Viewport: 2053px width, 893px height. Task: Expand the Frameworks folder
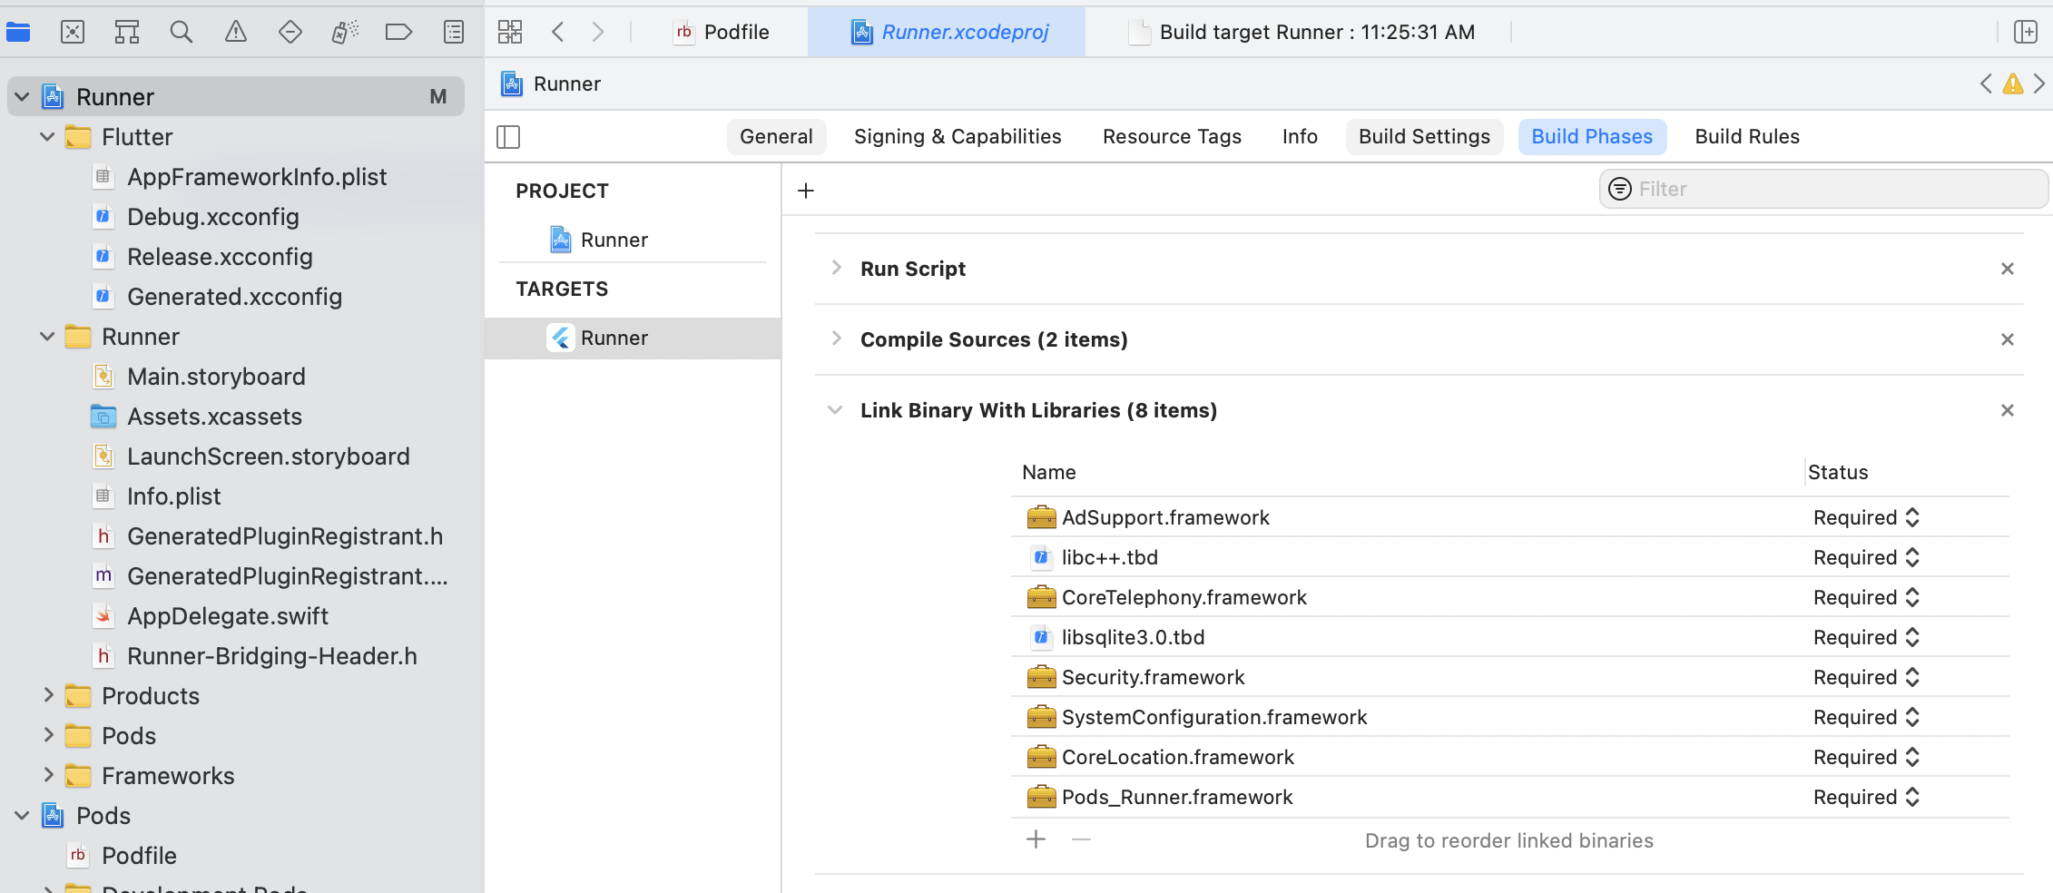pyautogui.click(x=48, y=775)
